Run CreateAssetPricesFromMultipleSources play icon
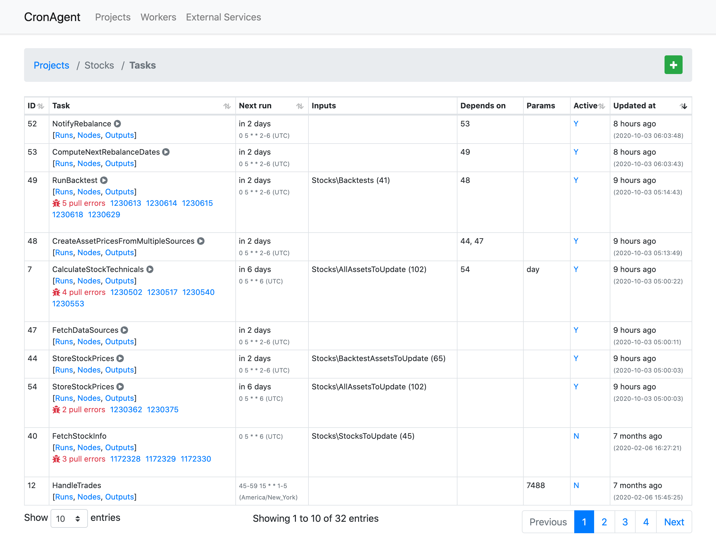 [201, 241]
